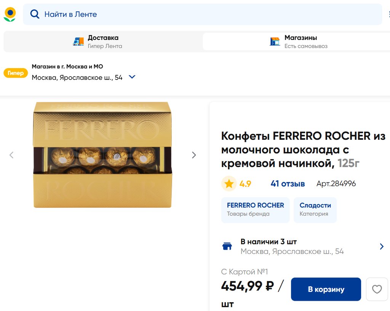This screenshot has width=390, height=311.
Task: Switch to the Доставка tab
Action: (103, 41)
